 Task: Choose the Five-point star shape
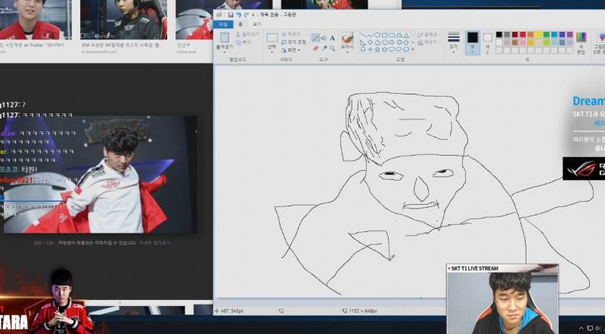[x=377, y=49]
